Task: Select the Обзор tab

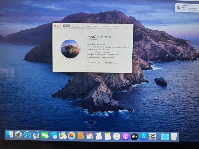Action: [x=67, y=26]
